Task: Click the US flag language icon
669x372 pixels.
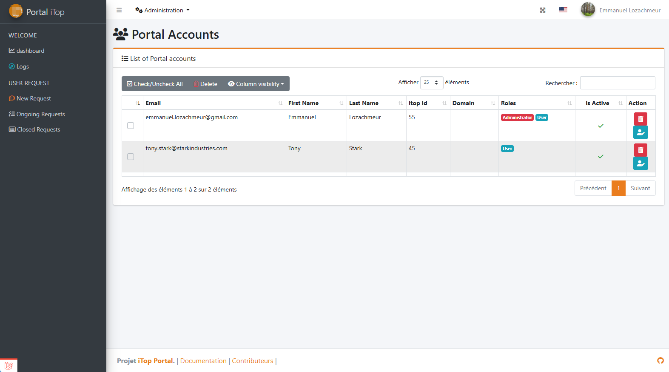Action: pyautogui.click(x=563, y=10)
